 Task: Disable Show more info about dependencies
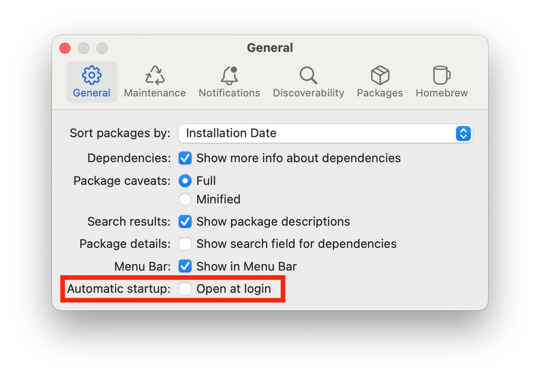(185, 158)
